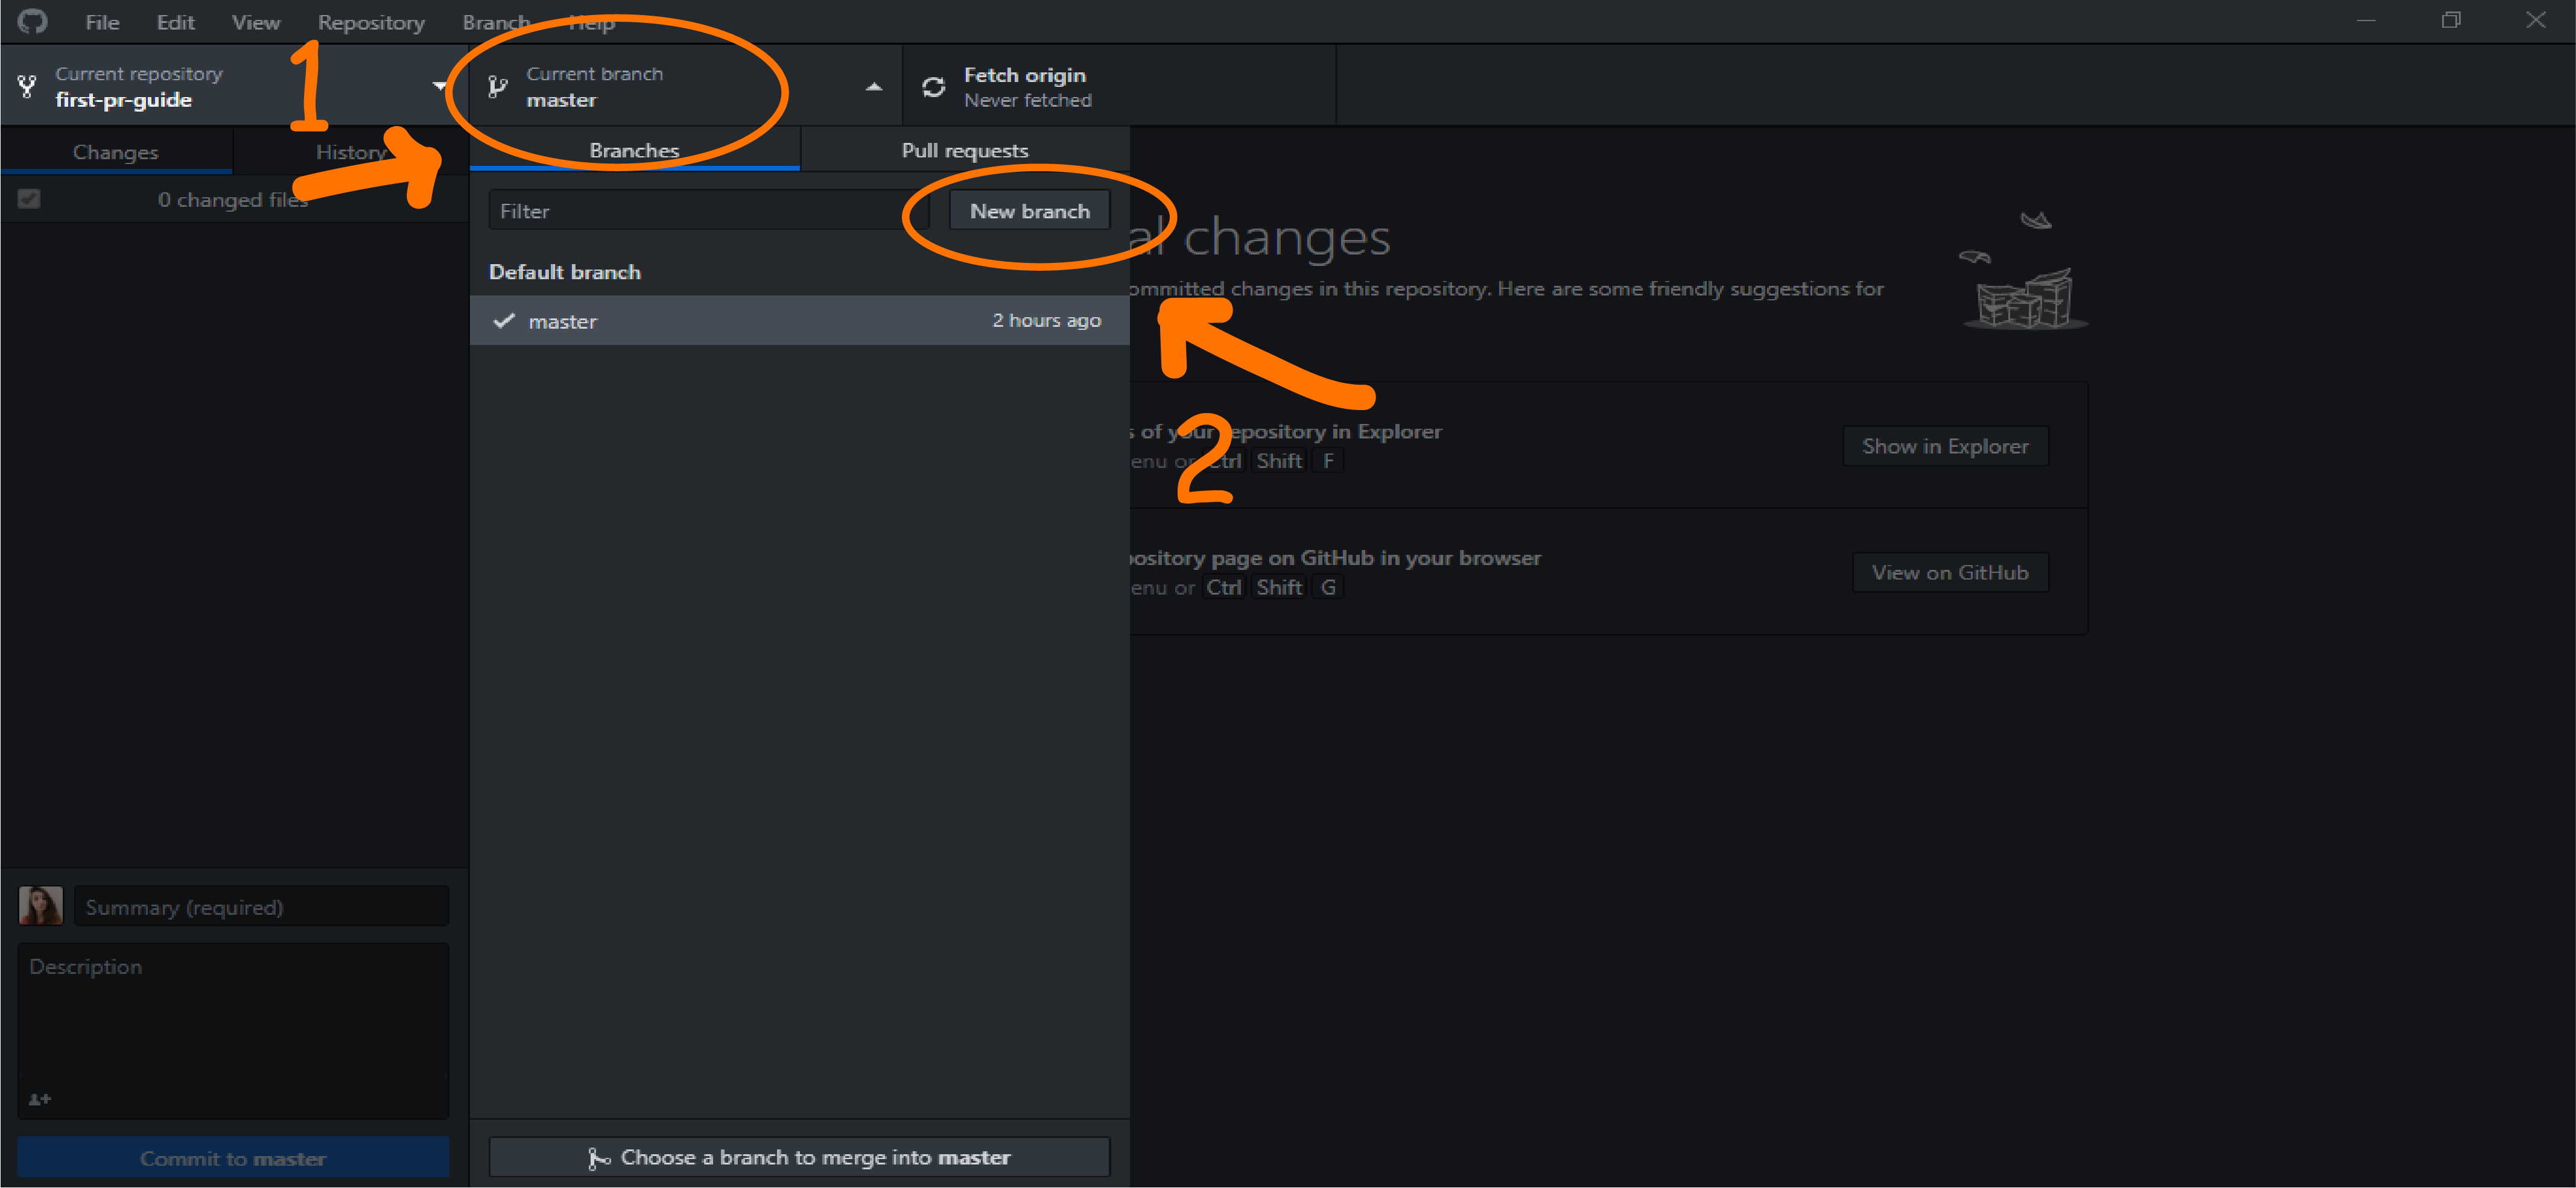Click the New branch button
Viewport: 2576px width, 1188px height.
[x=1029, y=211]
